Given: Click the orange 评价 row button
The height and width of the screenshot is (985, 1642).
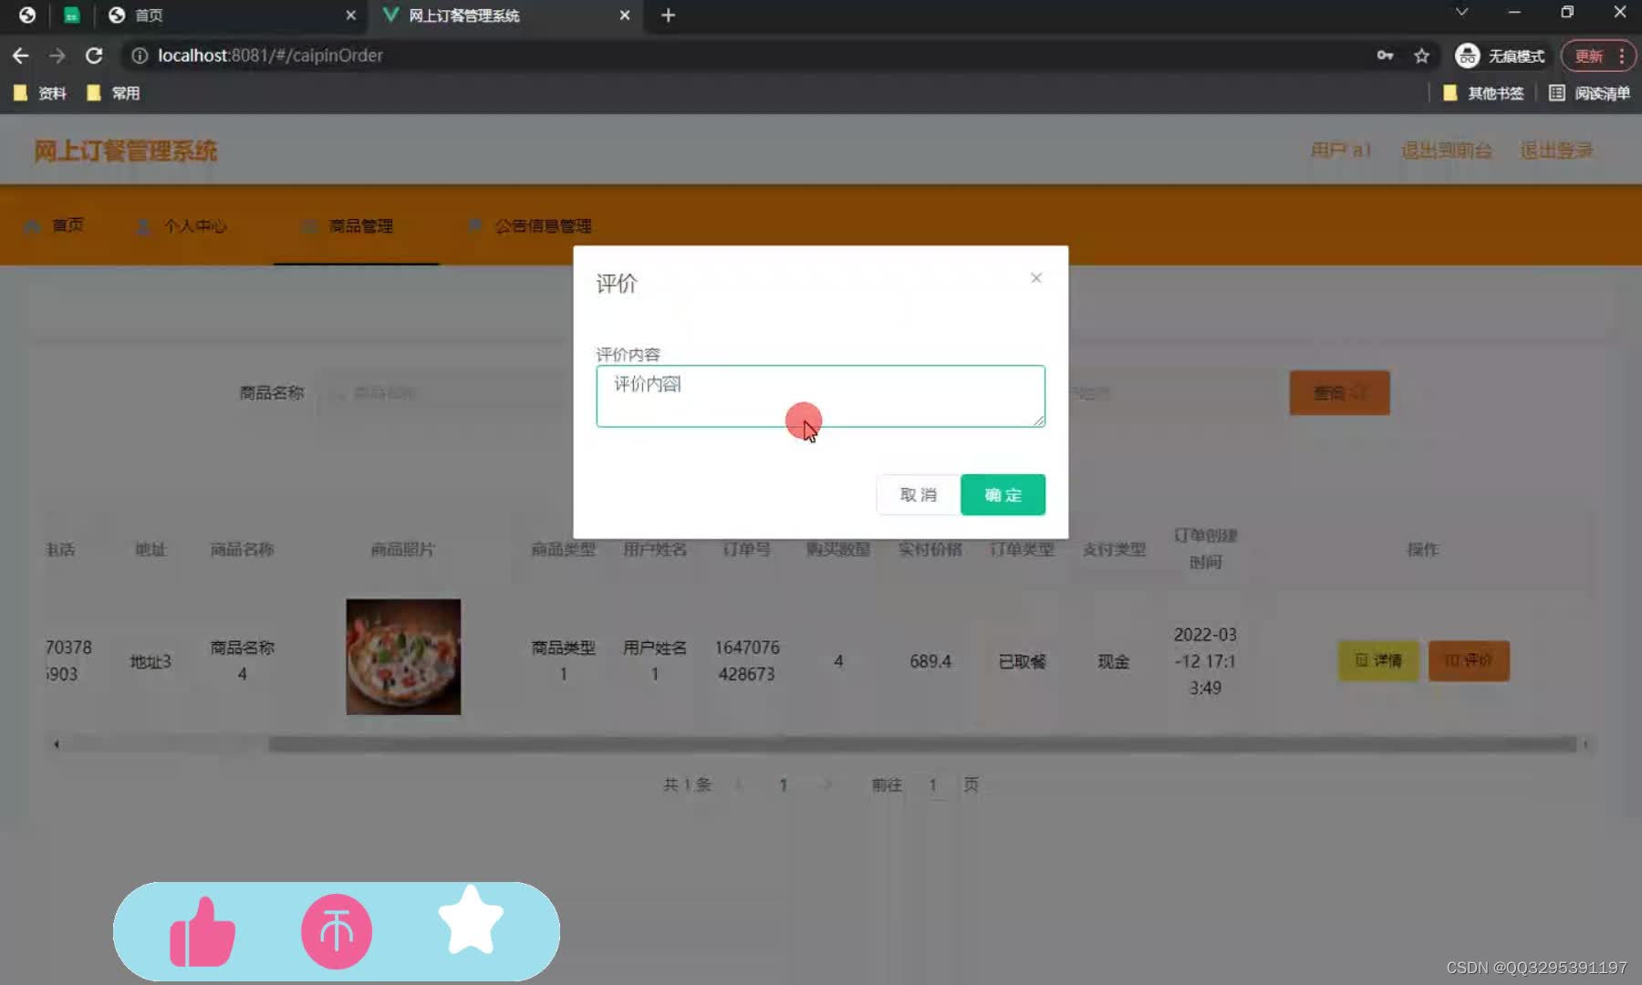Looking at the screenshot, I should (1469, 660).
